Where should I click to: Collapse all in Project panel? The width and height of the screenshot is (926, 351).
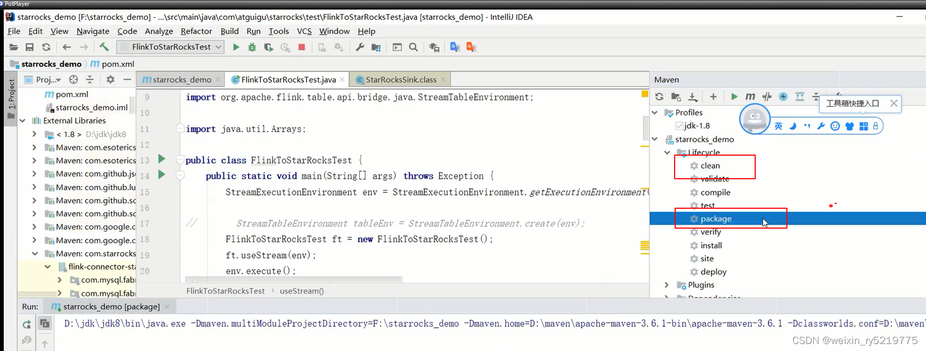pyautogui.click(x=90, y=79)
